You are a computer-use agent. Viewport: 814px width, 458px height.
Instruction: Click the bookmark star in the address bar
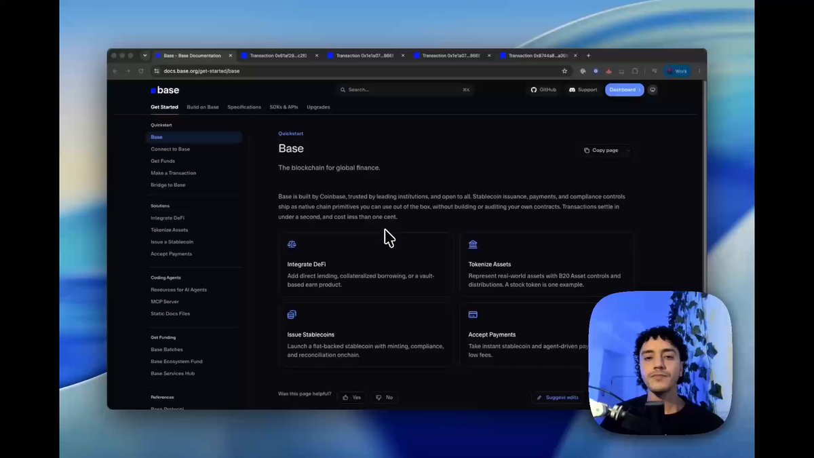(564, 71)
